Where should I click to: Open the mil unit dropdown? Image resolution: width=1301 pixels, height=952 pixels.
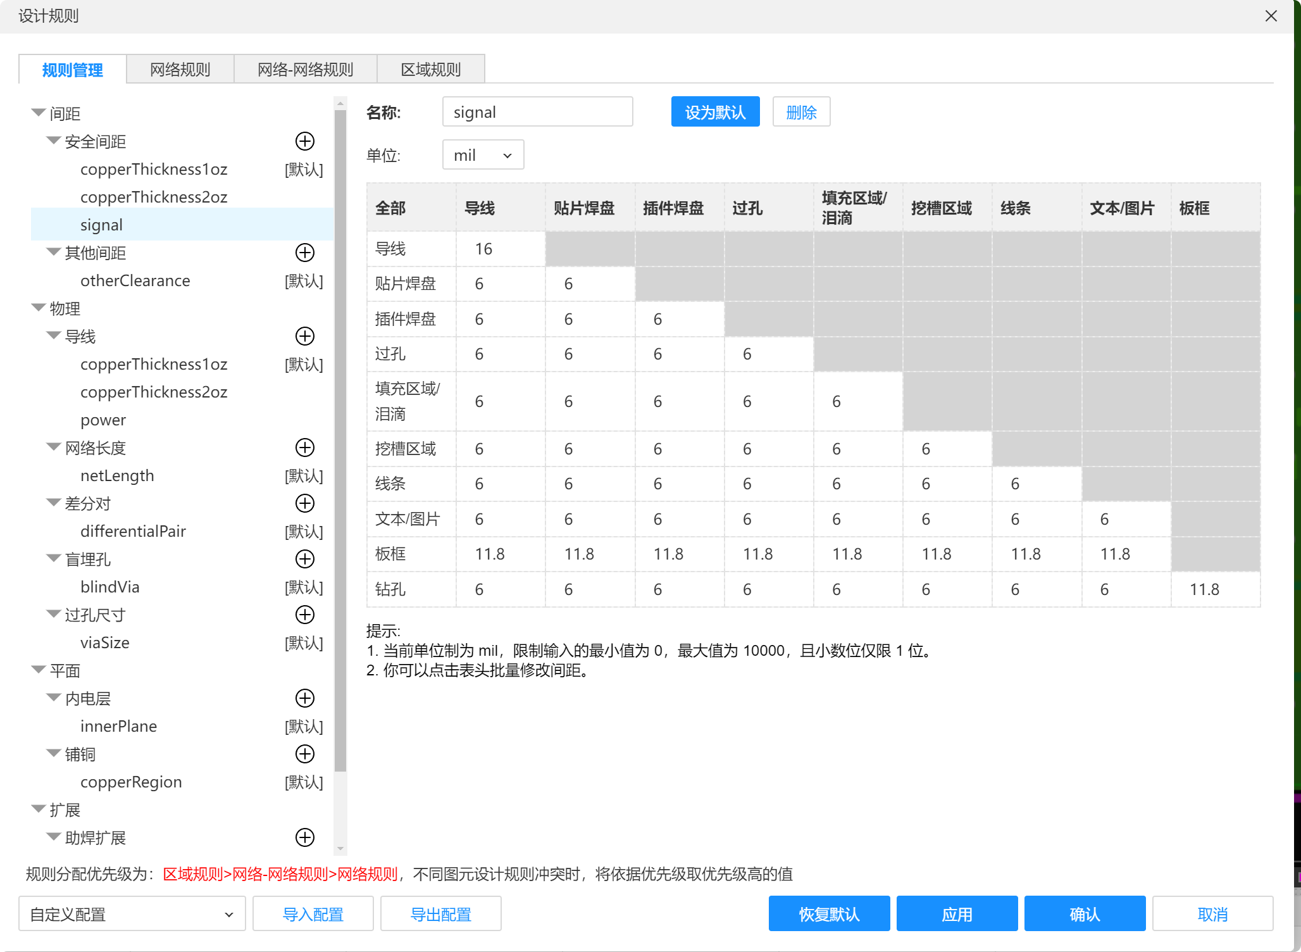point(483,155)
